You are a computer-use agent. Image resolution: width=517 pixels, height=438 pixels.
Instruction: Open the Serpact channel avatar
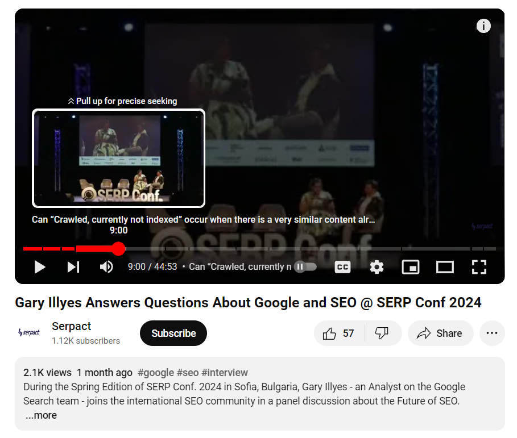29,332
